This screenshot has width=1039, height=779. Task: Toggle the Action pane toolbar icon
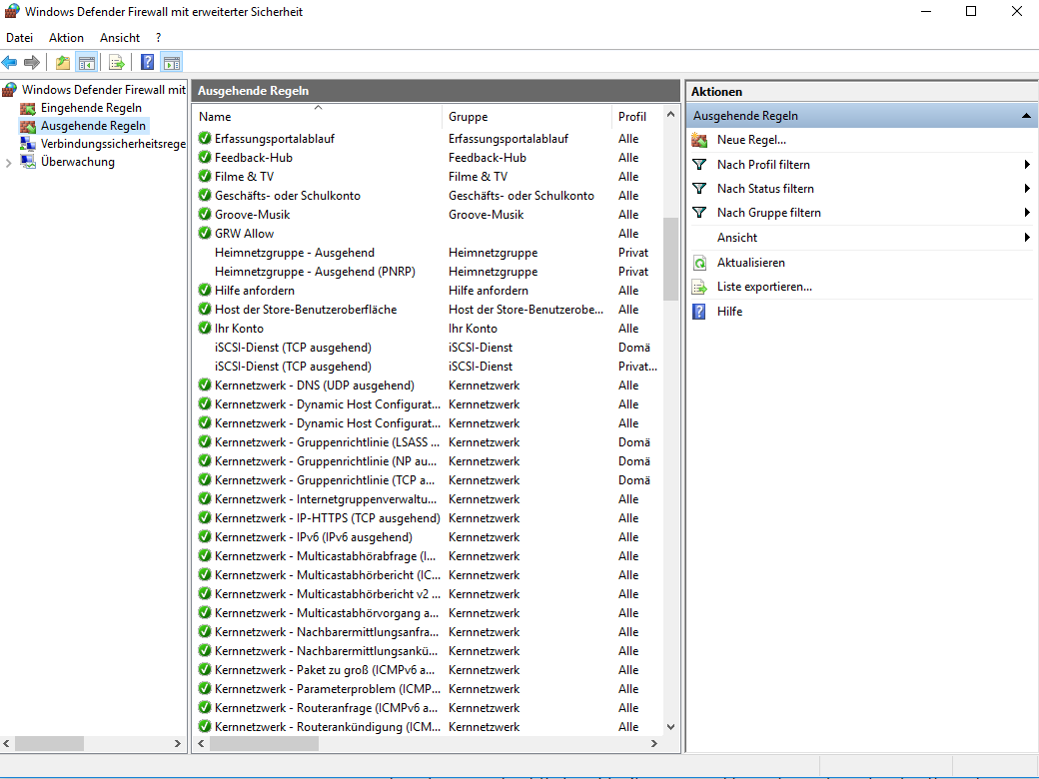(172, 62)
